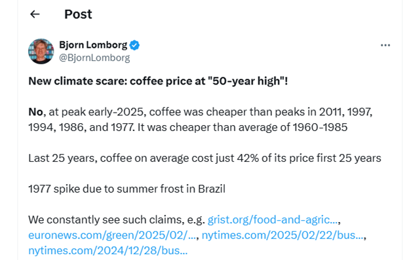Click the bold 'New climate scare' headline
This screenshot has height=260, width=409.
pos(158,81)
